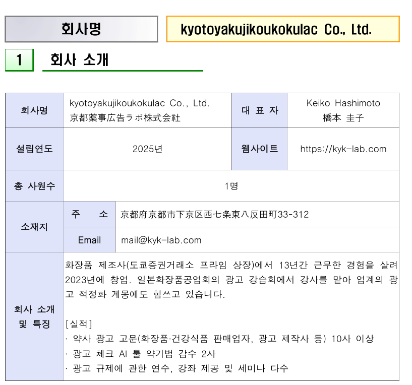Select the representative name Keiko Hashimoto

[x=343, y=103]
